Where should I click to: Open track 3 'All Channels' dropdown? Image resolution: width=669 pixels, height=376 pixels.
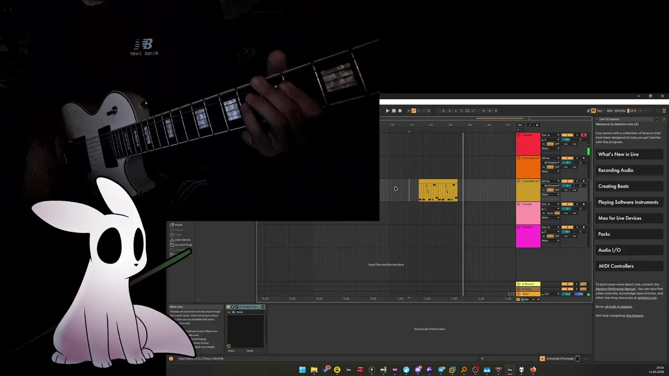(x=551, y=185)
